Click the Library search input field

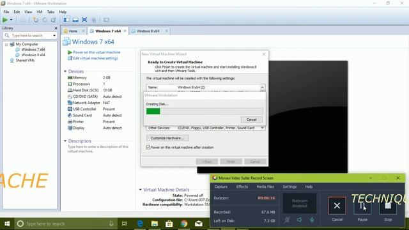(x=30, y=35)
